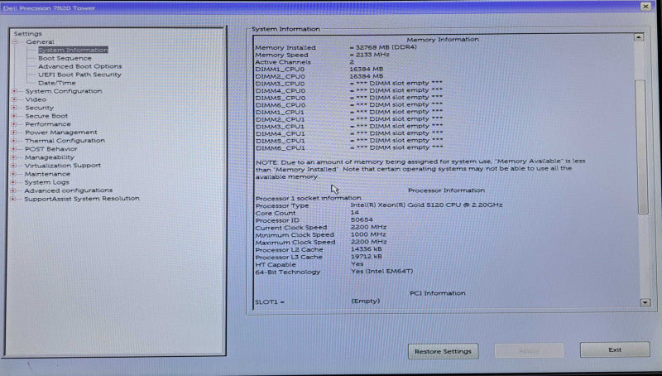
Task: Select the System Configuration label
Action: 64,91
